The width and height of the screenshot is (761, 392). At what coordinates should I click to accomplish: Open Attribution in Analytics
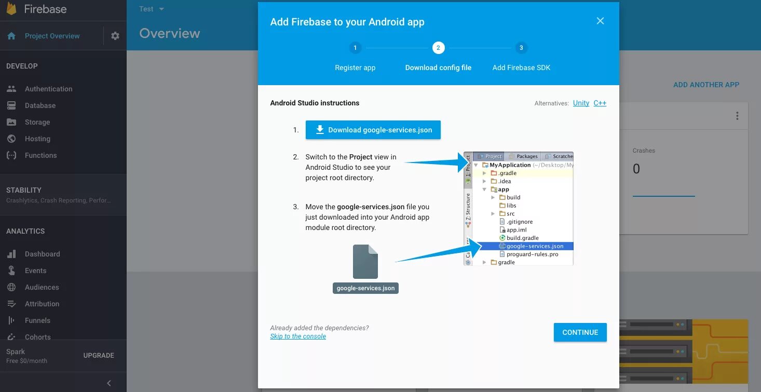[42, 304]
